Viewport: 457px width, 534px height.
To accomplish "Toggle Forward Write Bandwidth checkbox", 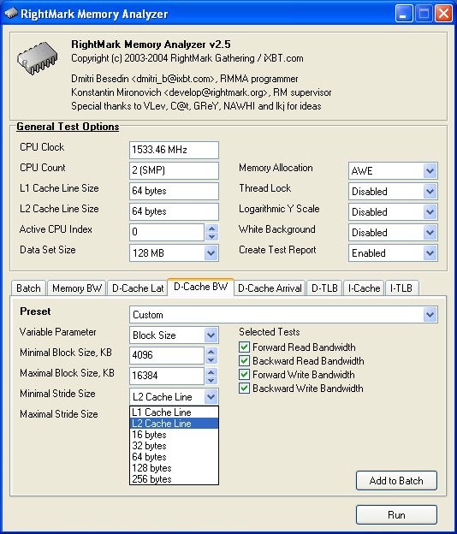I will pos(244,374).
